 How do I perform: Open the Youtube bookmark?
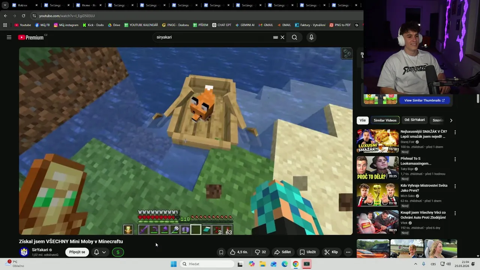pyautogui.click(x=22, y=25)
